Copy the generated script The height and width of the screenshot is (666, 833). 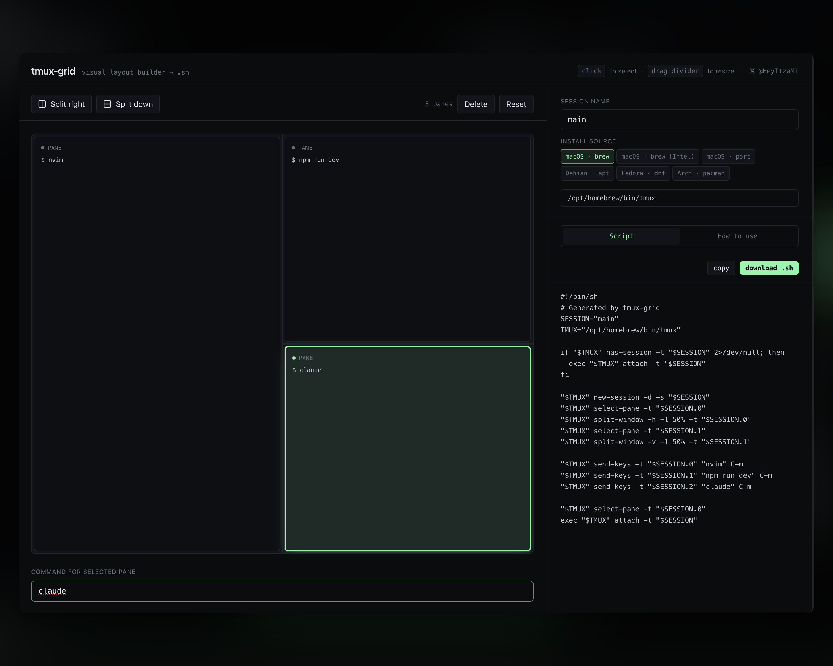coord(721,268)
